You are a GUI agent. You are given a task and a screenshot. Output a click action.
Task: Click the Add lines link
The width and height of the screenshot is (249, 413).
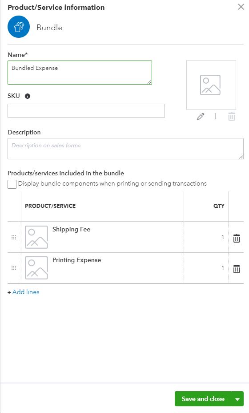coord(26,292)
